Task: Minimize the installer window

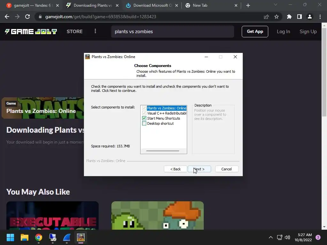Action: click(x=206, y=57)
